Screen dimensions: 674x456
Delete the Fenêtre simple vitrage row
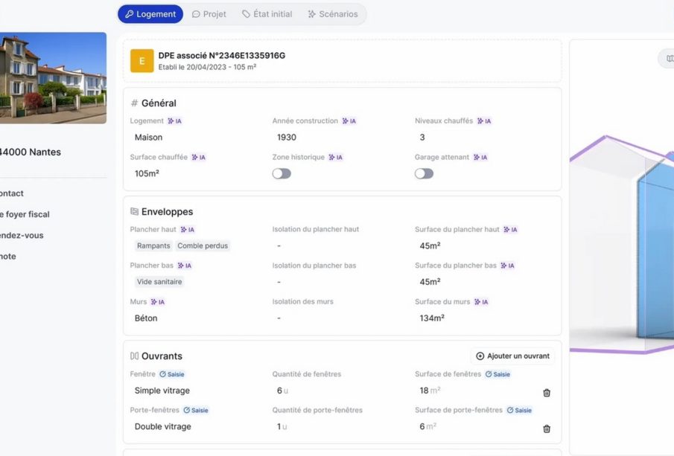tap(547, 393)
